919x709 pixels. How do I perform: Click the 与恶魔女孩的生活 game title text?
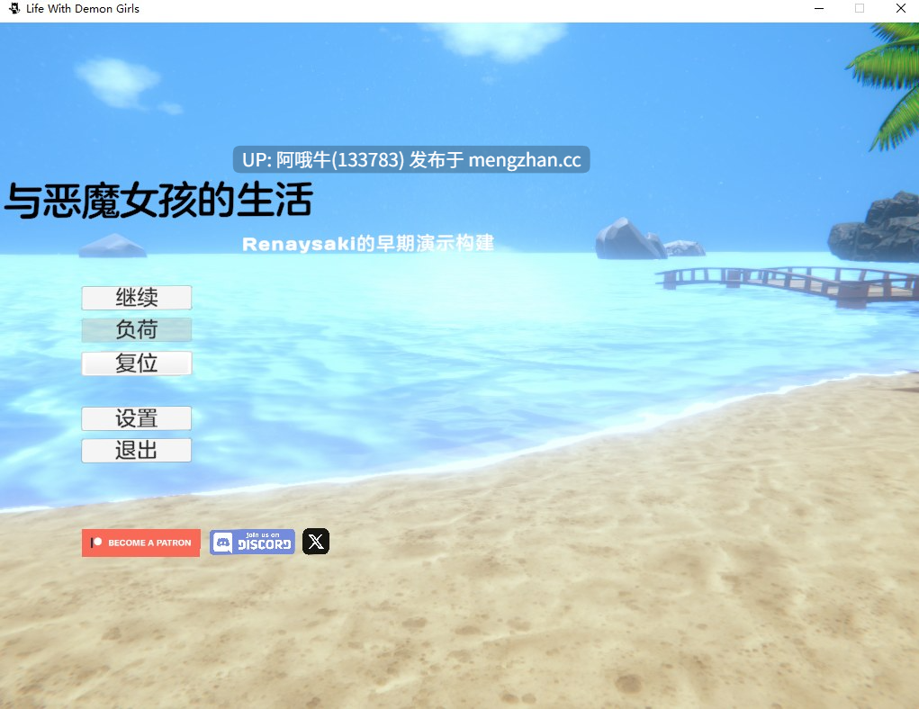pyautogui.click(x=158, y=201)
